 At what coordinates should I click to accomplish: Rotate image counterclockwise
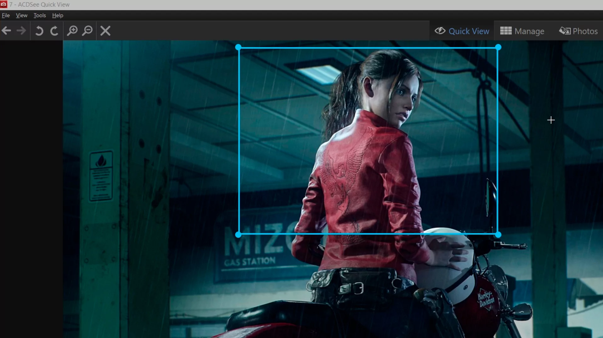(39, 31)
